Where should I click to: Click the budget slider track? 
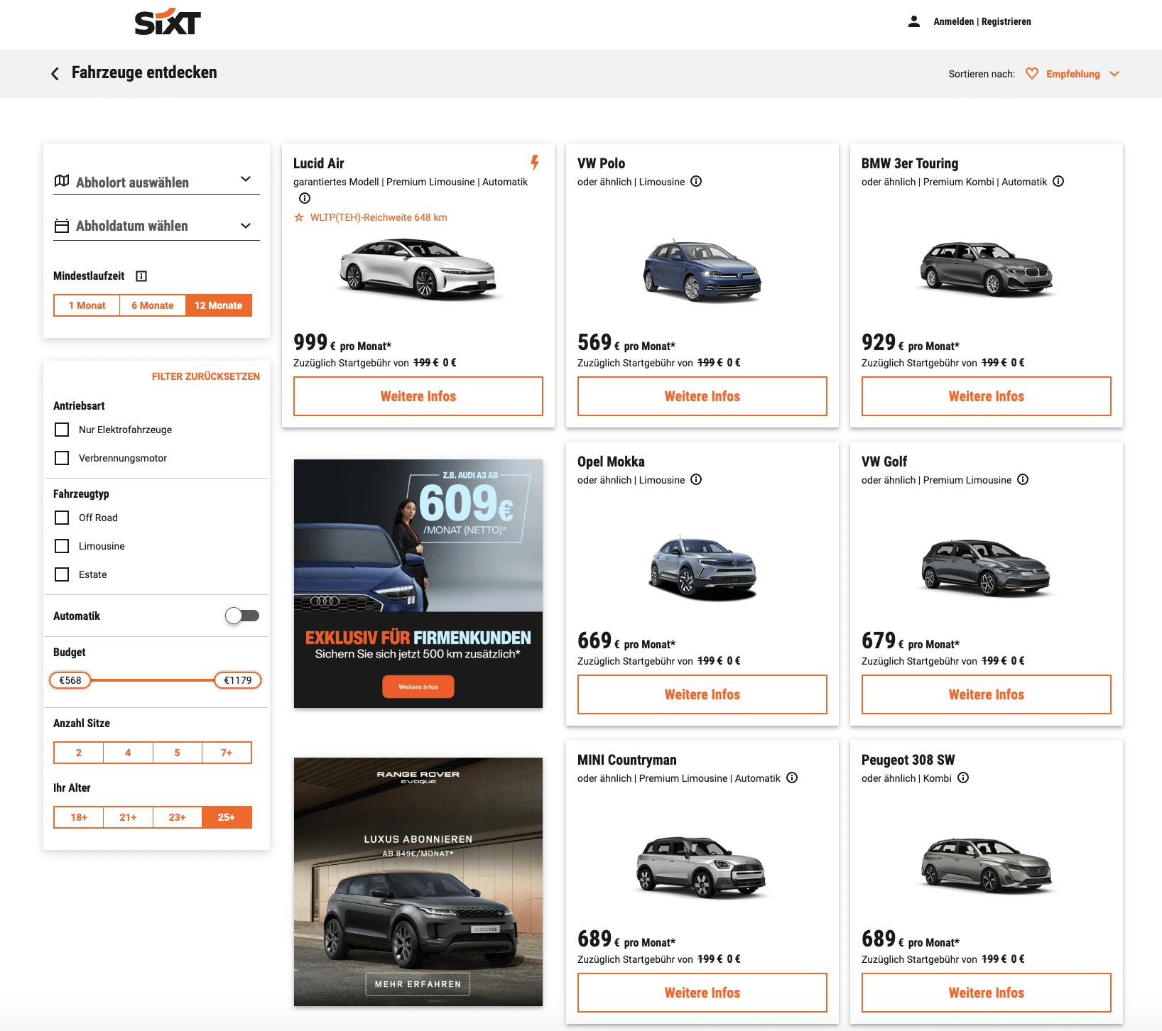tap(153, 680)
